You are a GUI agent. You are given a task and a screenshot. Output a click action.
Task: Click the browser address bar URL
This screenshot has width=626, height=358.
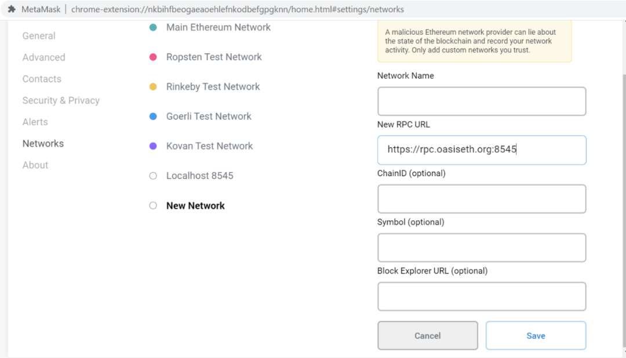238,9
